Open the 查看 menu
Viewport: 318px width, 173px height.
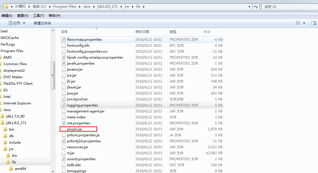tap(22, 16)
